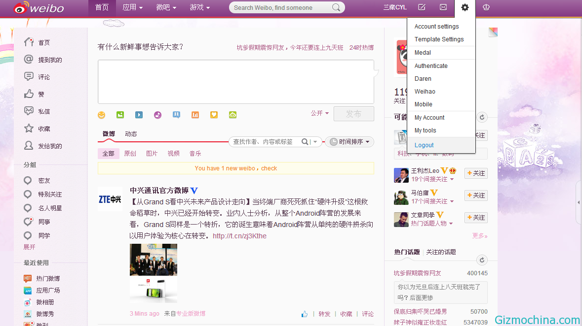Screen dimensions: 582x326
Task: Switch to the 动态 tab
Action: coord(131,134)
